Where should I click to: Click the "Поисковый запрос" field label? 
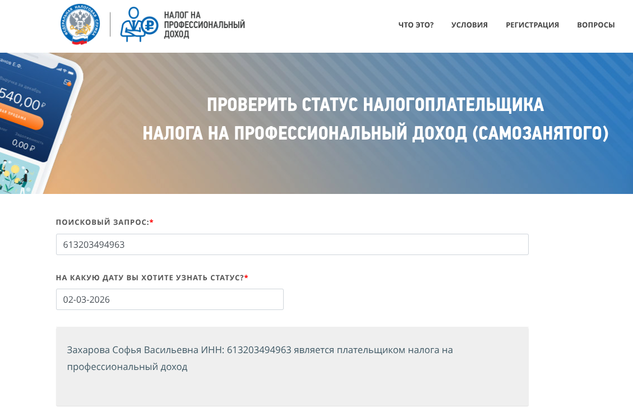point(104,223)
